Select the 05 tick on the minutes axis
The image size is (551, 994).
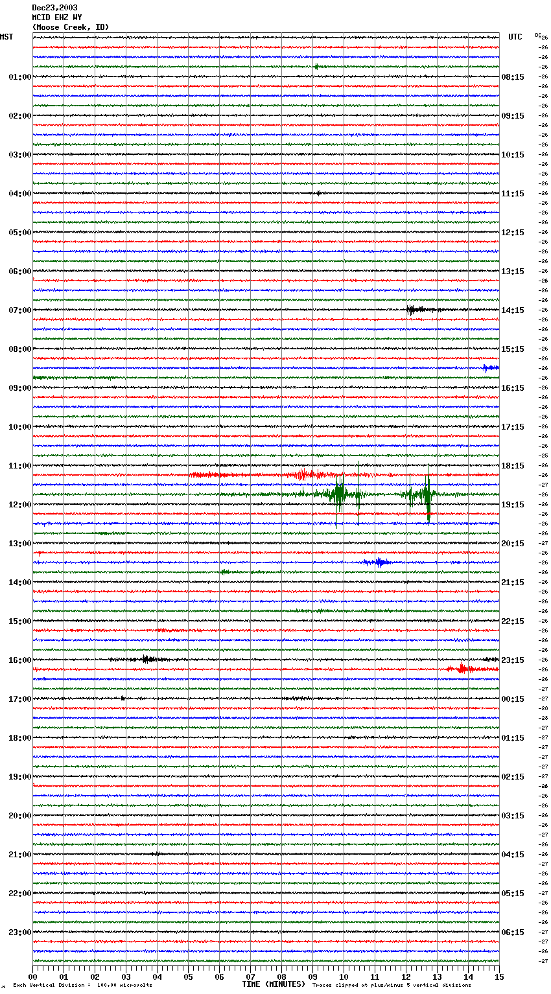click(x=188, y=977)
